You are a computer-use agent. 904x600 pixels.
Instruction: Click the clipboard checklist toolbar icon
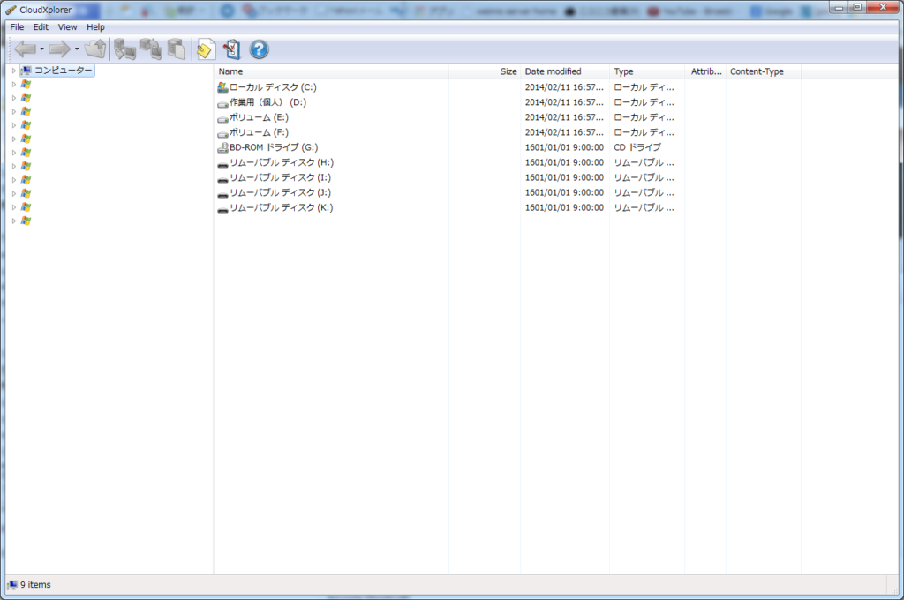pos(232,49)
